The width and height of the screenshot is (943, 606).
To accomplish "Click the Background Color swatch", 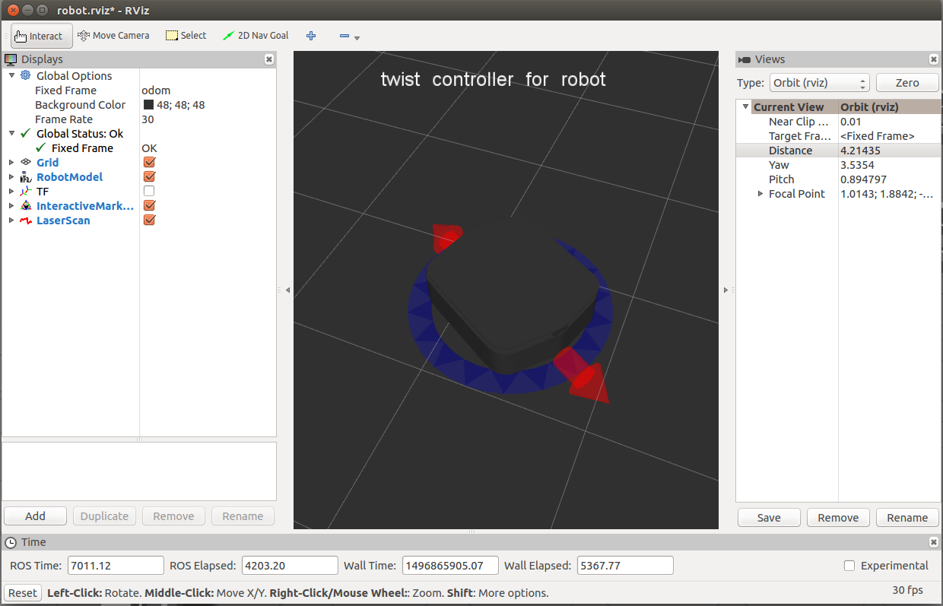I will [x=148, y=105].
